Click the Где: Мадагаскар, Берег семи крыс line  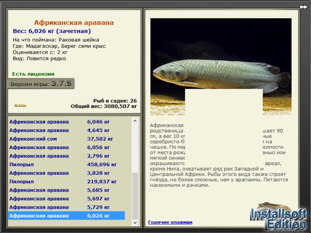(x=59, y=46)
